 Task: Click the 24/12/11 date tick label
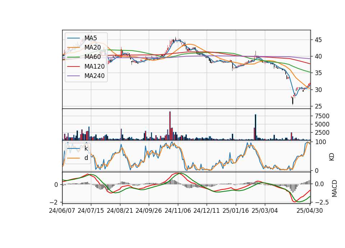click(207, 211)
